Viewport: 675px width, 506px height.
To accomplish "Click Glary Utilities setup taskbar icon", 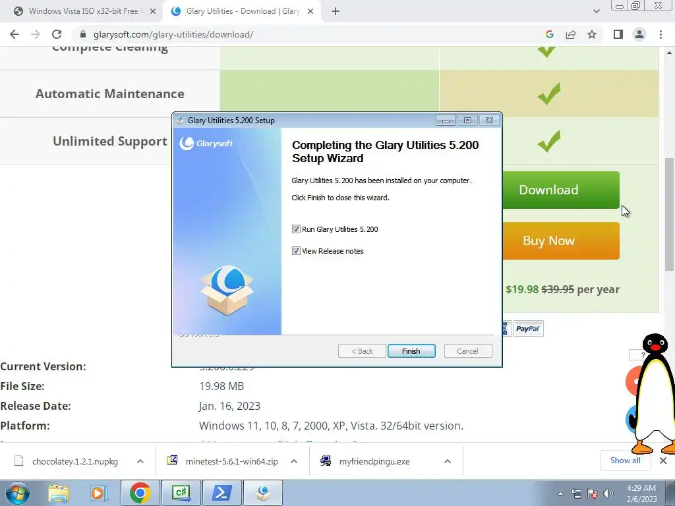I will [x=263, y=493].
